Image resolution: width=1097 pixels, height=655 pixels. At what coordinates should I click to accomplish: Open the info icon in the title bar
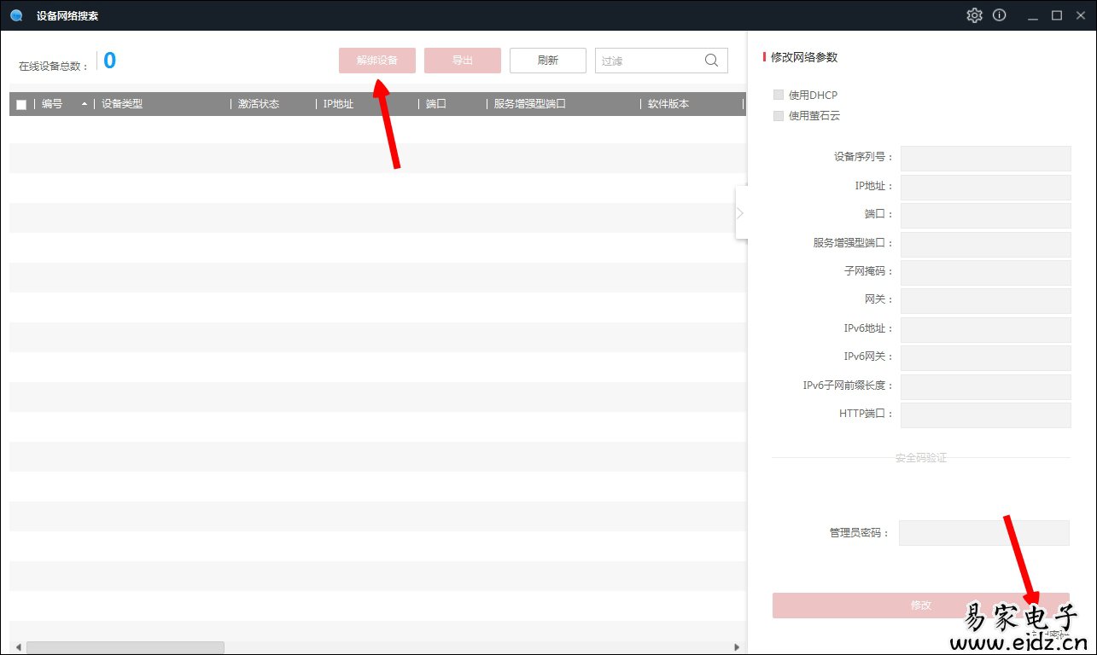[999, 15]
